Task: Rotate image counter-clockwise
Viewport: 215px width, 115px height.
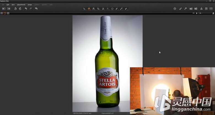Action: coord(15,9)
